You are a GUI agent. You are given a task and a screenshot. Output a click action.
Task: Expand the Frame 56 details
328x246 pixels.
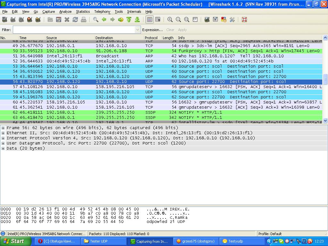(x=3, y=128)
